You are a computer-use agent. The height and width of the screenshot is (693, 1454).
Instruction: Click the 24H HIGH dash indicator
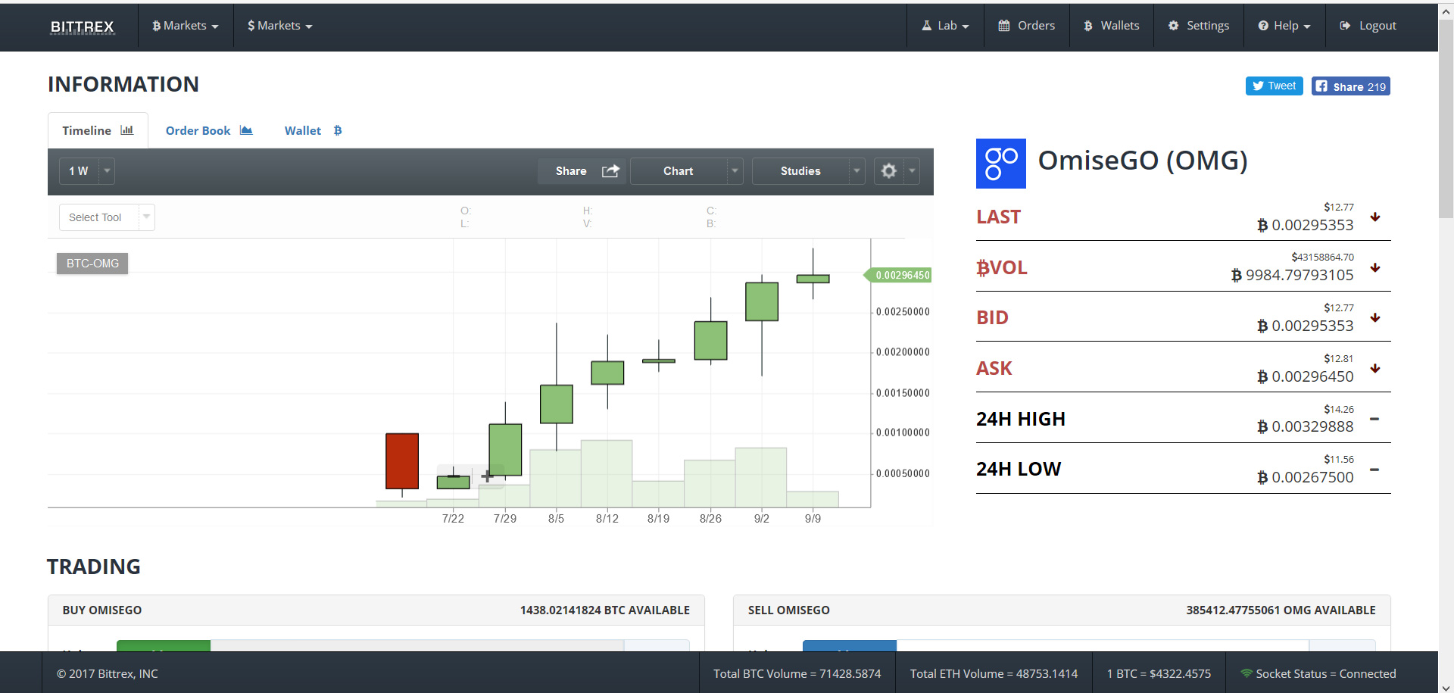1374,419
